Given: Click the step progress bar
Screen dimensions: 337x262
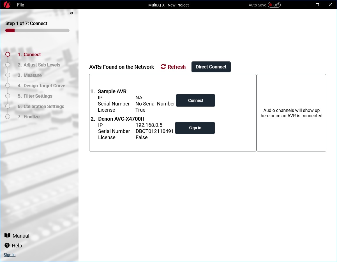Looking at the screenshot, I should pyautogui.click(x=37, y=30).
